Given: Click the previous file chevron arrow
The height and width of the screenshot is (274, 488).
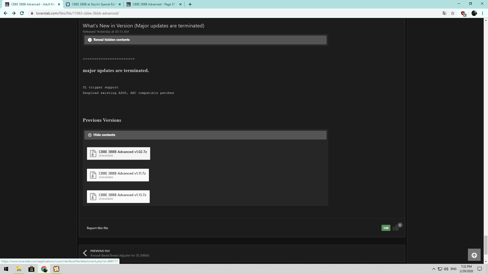Looking at the screenshot, I should pyautogui.click(x=85, y=253).
